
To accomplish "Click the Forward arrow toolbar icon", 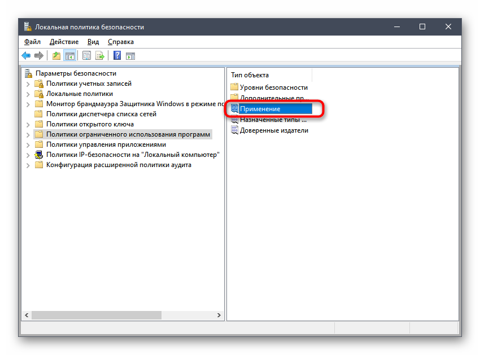I will (x=39, y=55).
